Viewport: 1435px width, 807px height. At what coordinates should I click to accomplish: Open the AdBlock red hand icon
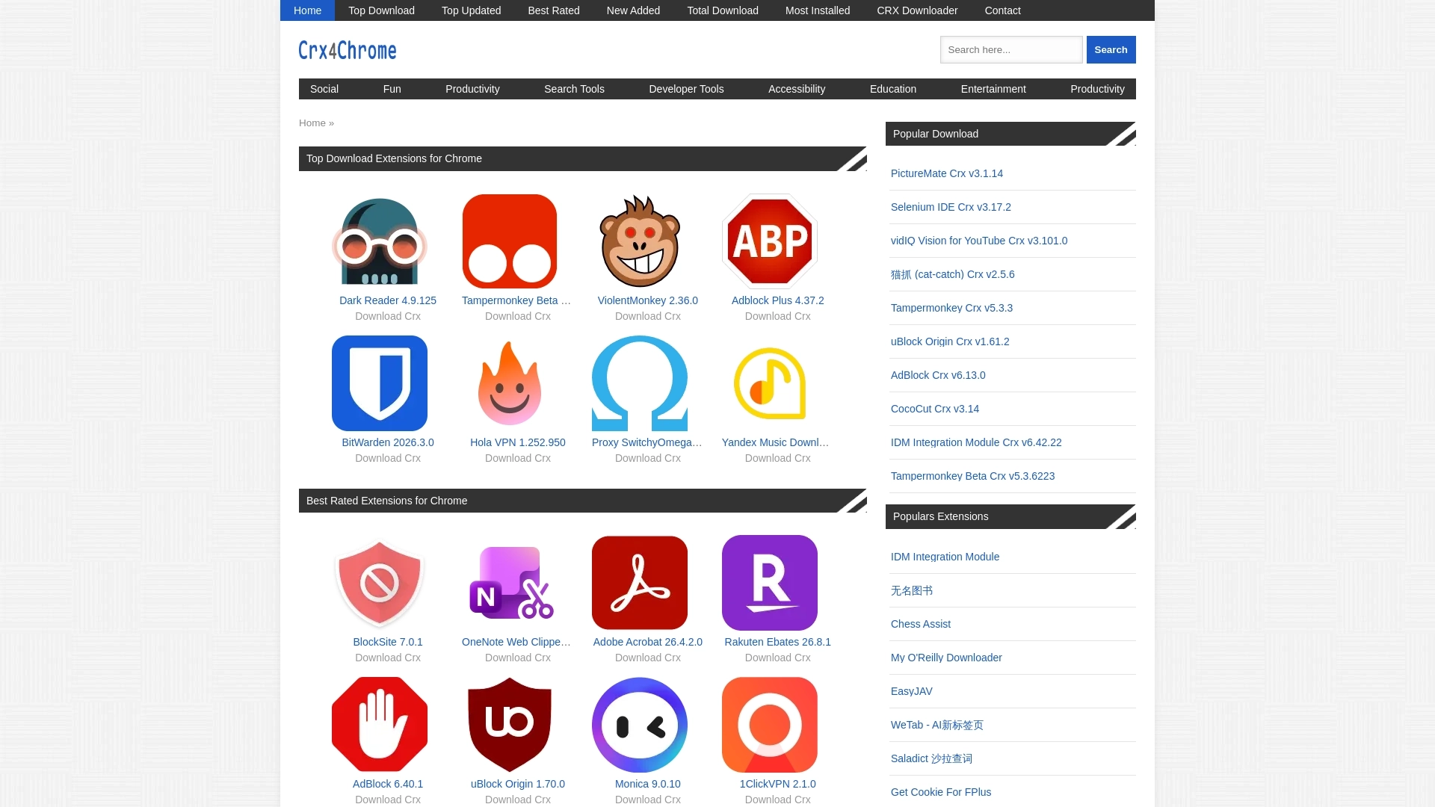coord(380,725)
